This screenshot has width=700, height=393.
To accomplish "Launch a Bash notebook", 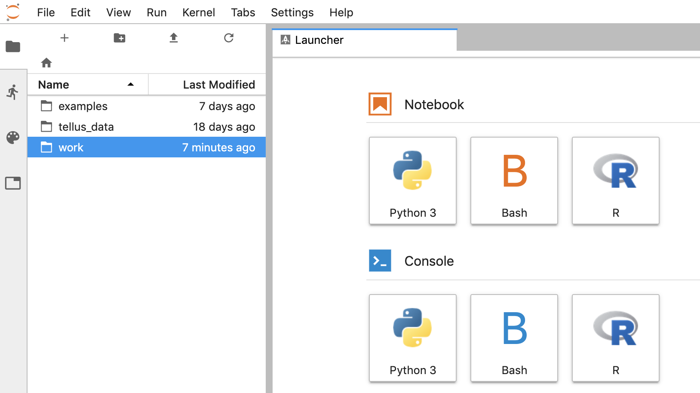I will pos(514,181).
